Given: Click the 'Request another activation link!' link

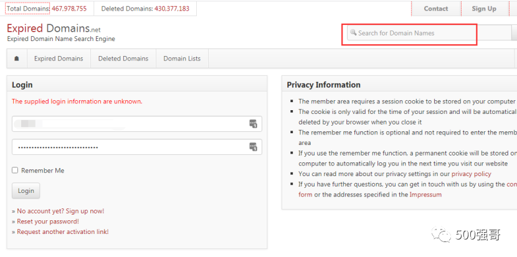Looking at the screenshot, I should coord(63,232).
